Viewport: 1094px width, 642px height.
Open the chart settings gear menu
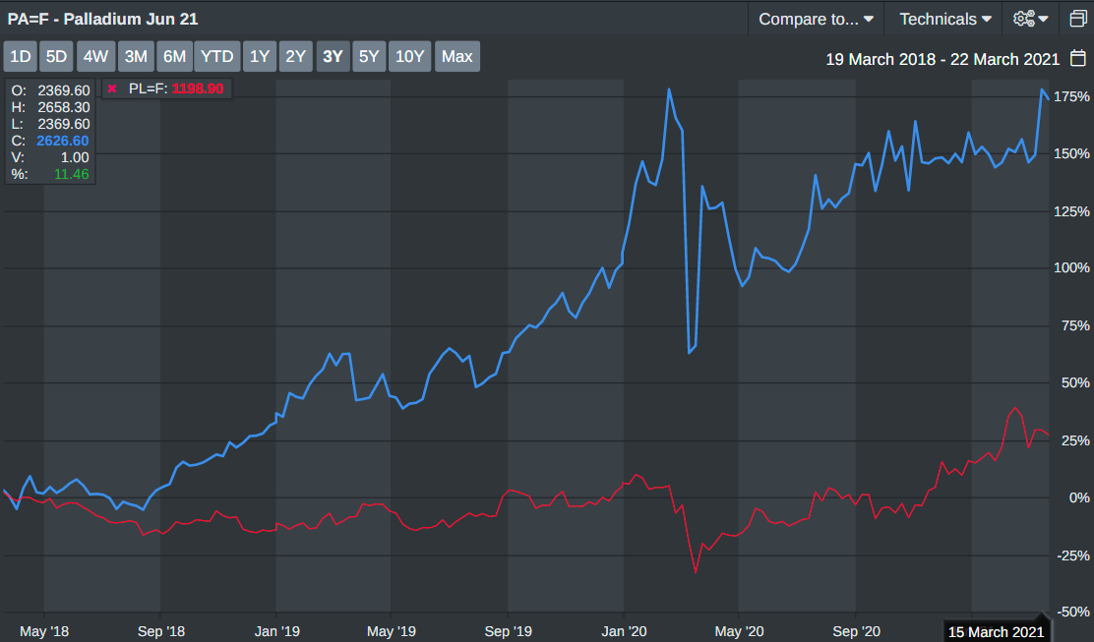[1030, 19]
